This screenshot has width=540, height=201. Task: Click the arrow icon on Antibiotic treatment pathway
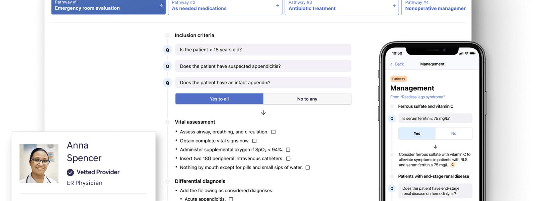coord(394,6)
